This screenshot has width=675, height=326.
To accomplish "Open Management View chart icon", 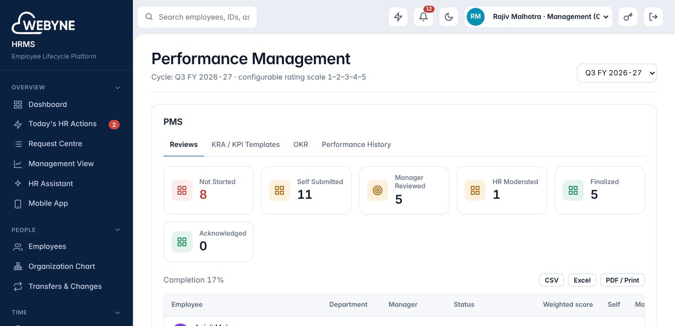I will click(x=18, y=164).
